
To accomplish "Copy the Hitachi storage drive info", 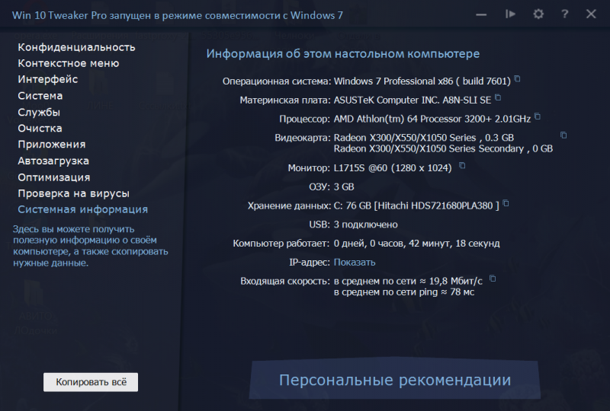I will (x=506, y=203).
